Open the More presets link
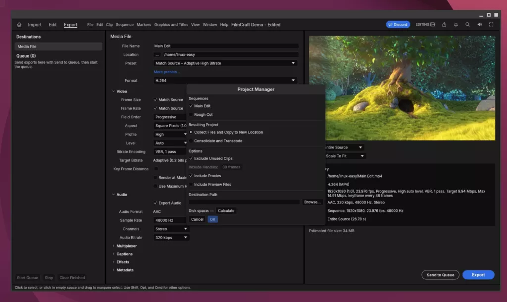The image size is (507, 302). click(x=167, y=72)
